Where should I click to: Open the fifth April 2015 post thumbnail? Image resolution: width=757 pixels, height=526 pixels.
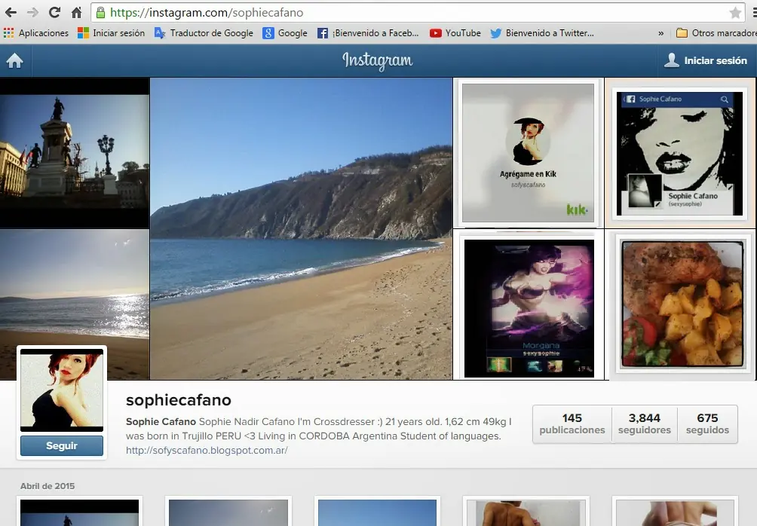coord(675,512)
